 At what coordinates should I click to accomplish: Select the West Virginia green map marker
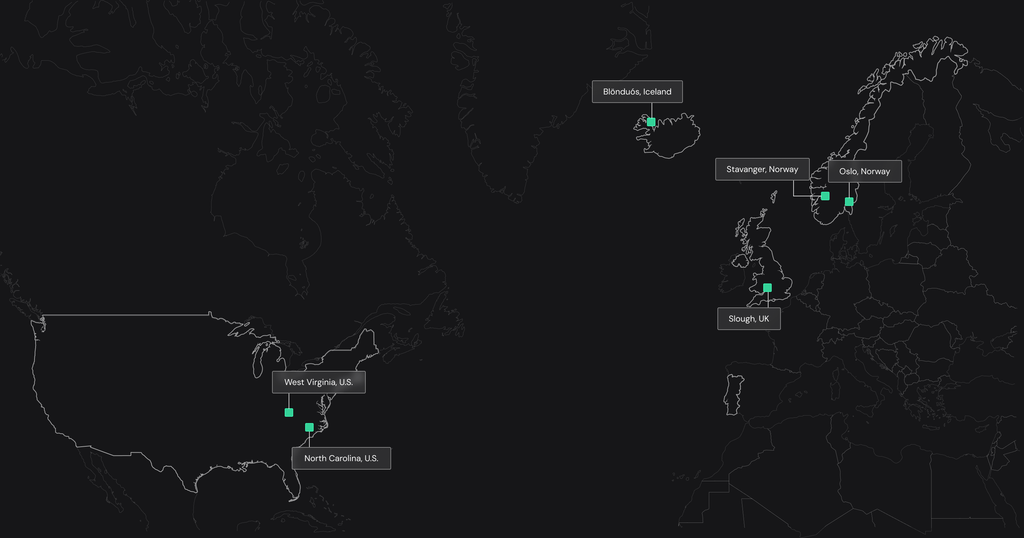tap(289, 412)
